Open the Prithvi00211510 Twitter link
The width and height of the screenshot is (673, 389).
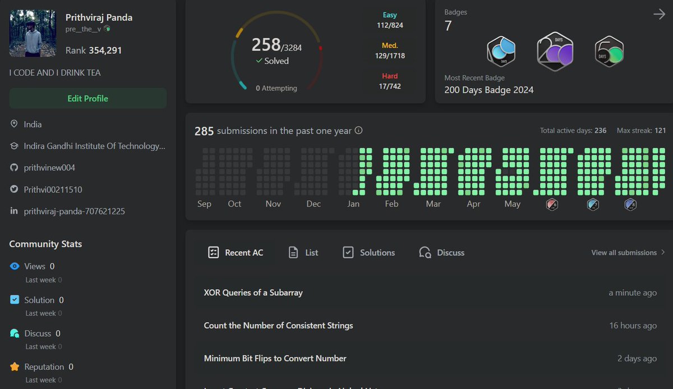tap(53, 189)
